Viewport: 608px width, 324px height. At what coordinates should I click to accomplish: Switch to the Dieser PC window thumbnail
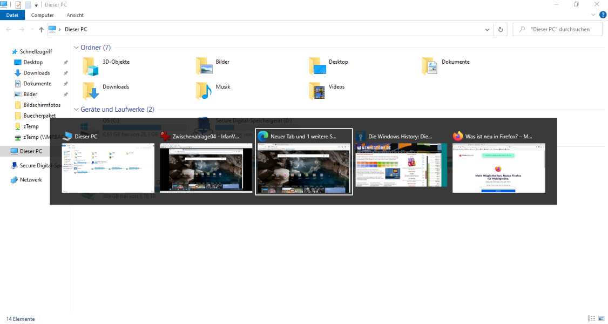[108, 167]
